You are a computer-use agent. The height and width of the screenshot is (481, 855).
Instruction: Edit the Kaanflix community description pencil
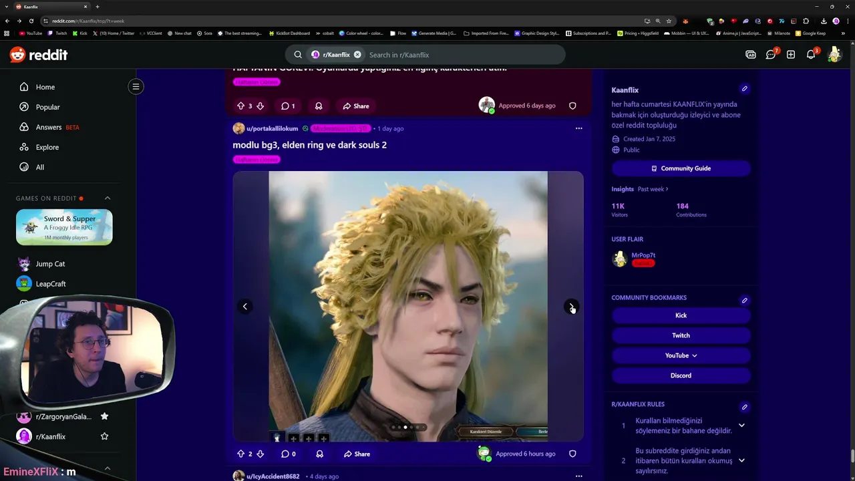(x=744, y=89)
